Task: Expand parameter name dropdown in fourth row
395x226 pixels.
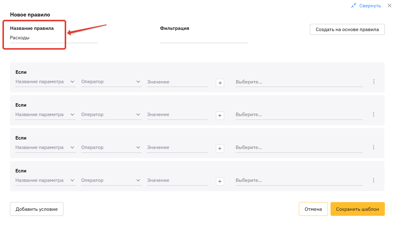Action: (x=45, y=180)
